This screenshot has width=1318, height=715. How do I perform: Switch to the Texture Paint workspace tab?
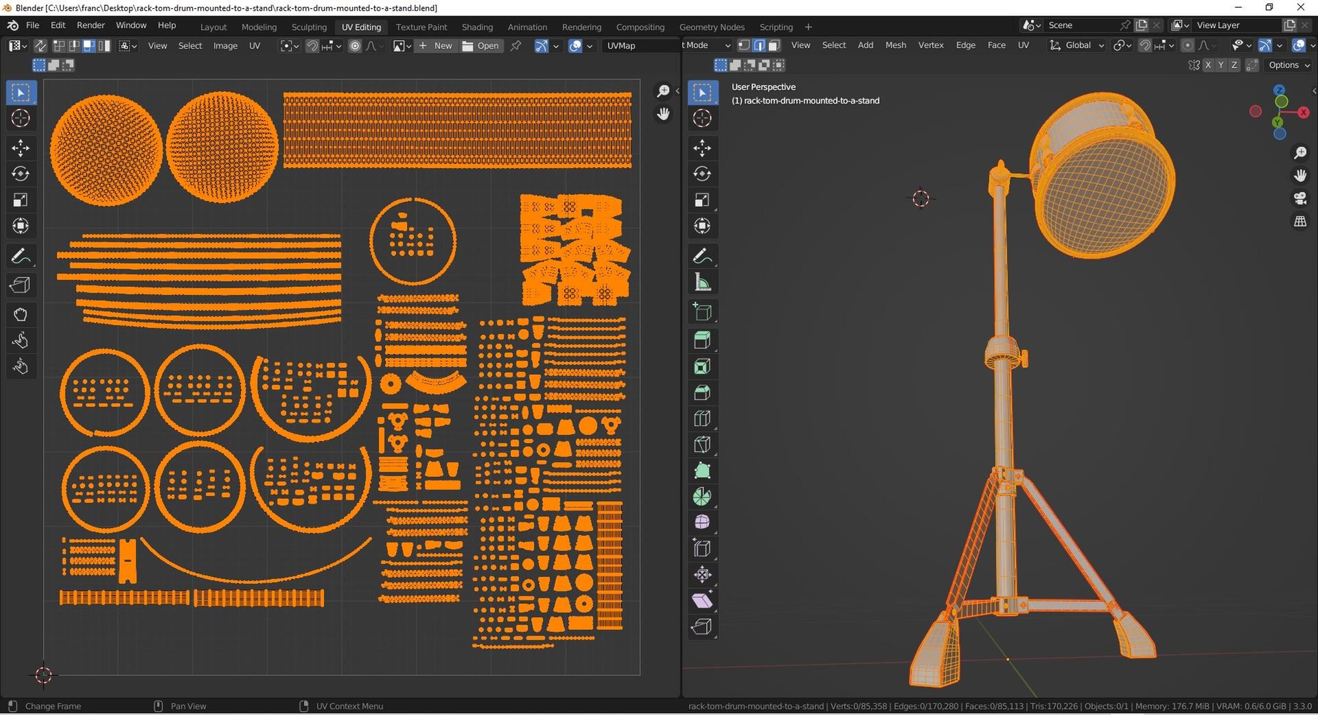tap(421, 27)
